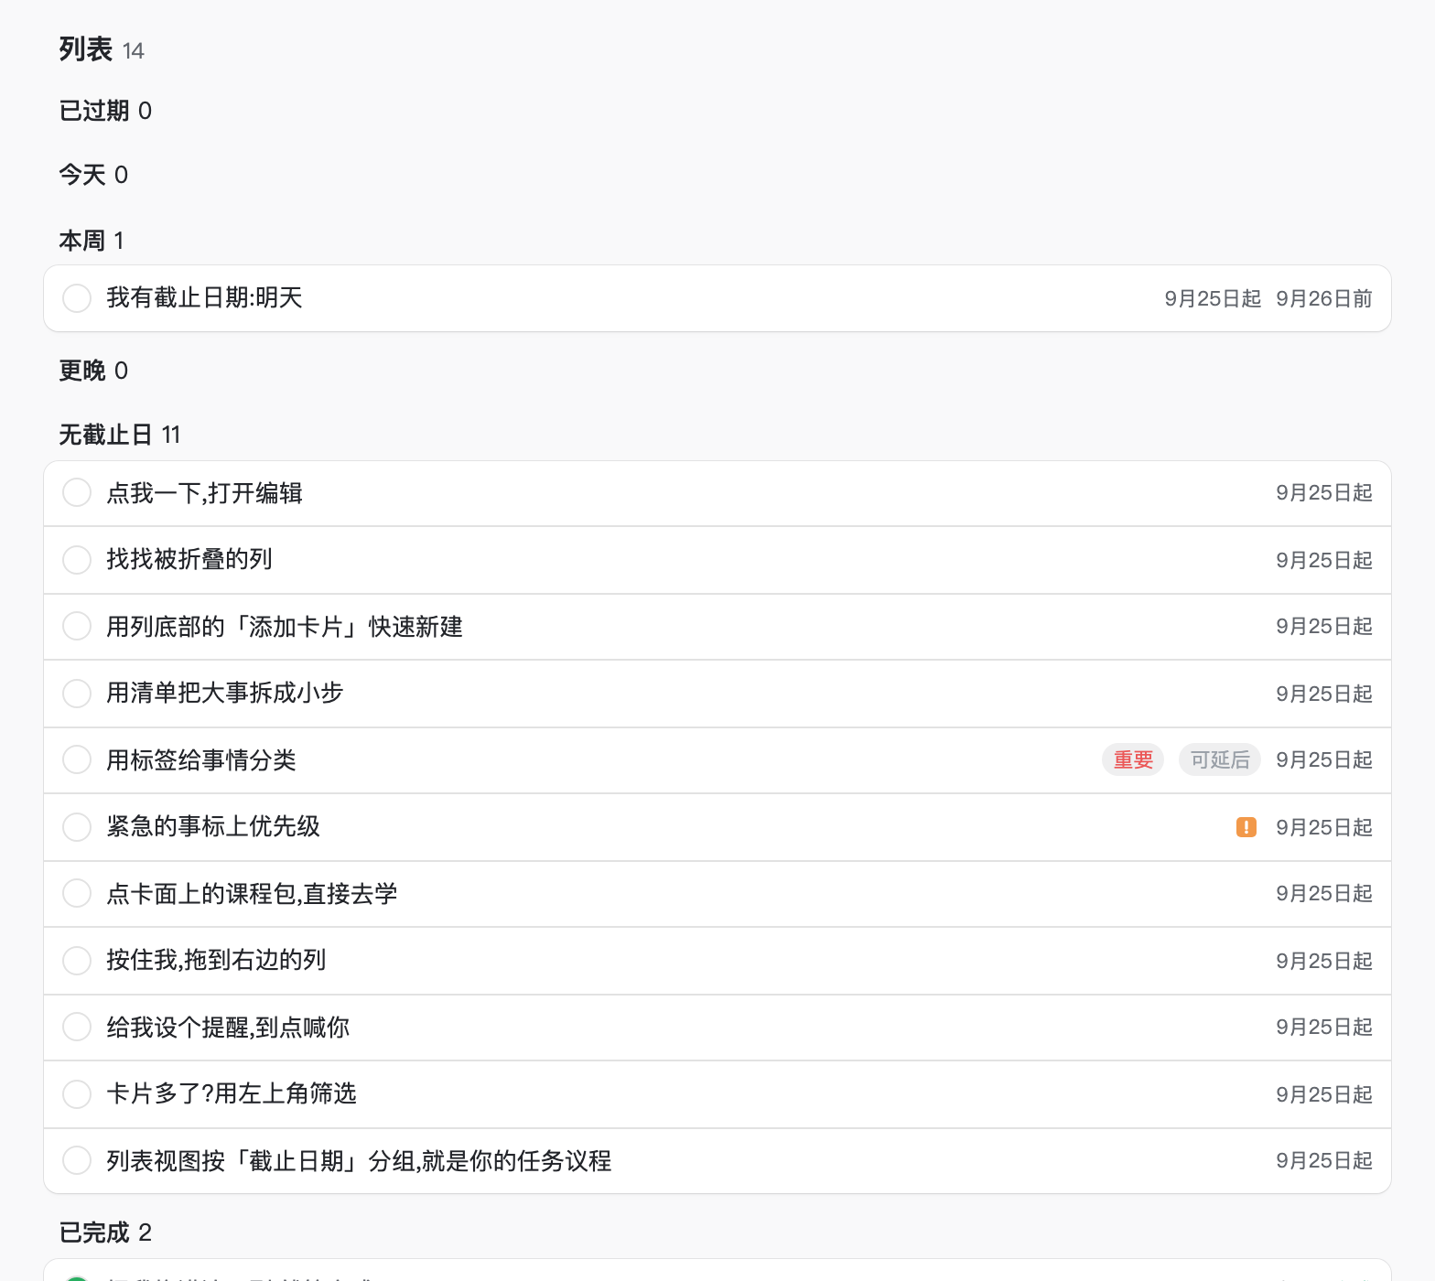Click start date of 点我一下,打开编辑
The height and width of the screenshot is (1281, 1435).
click(1324, 492)
